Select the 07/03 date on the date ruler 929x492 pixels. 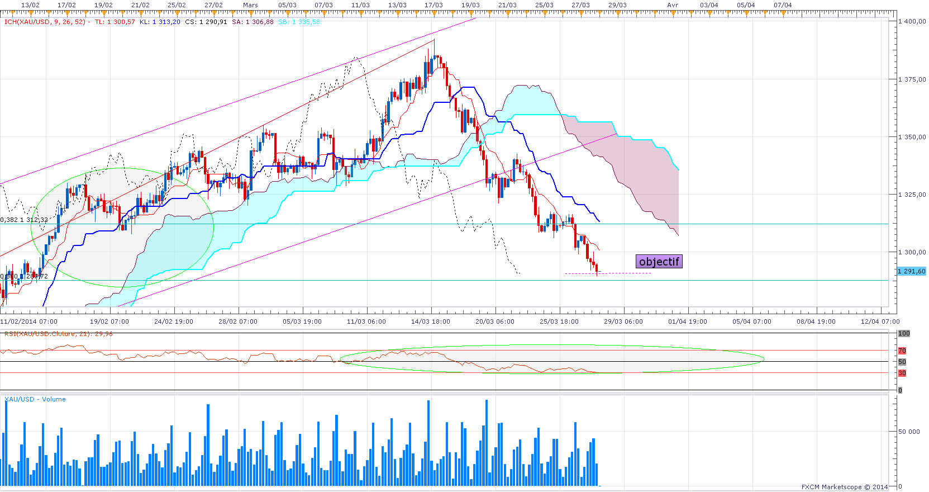coord(323,5)
